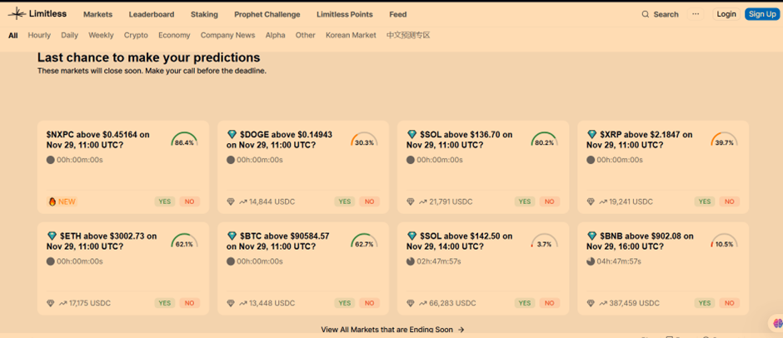
Task: Switch to the Weekly category tab
Action: click(101, 36)
